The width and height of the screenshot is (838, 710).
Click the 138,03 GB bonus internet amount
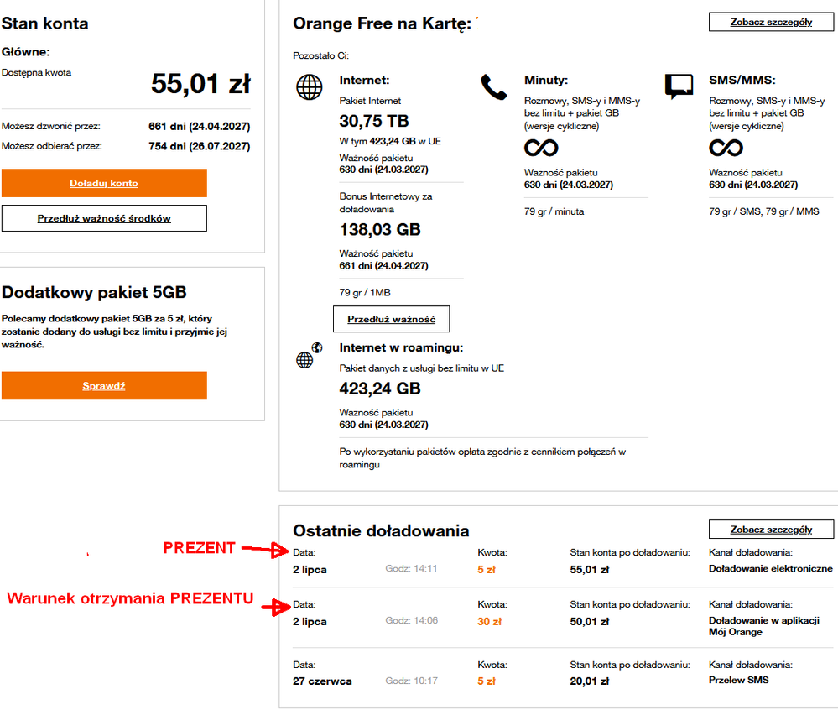pos(380,229)
